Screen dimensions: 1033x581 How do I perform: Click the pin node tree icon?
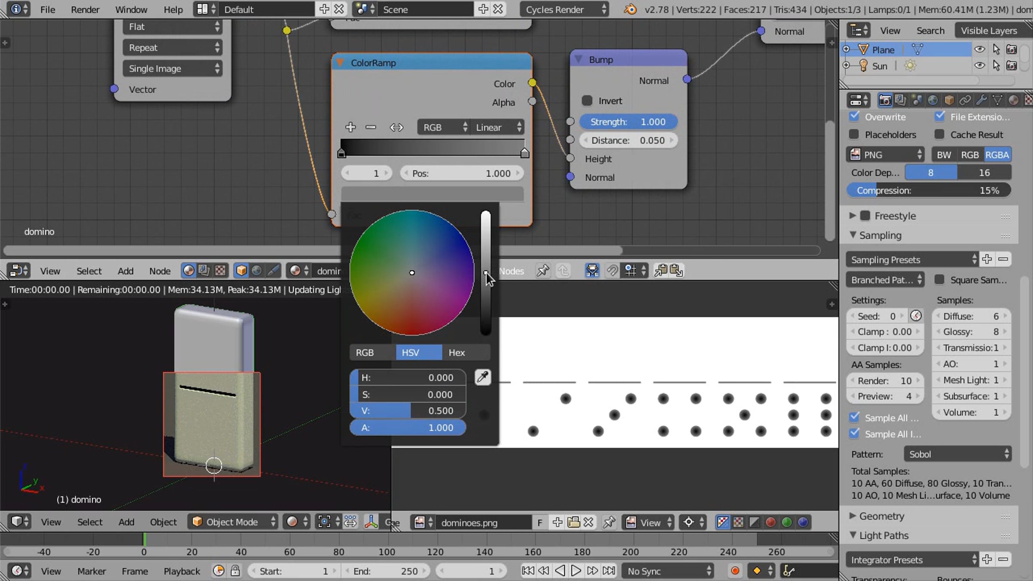542,271
